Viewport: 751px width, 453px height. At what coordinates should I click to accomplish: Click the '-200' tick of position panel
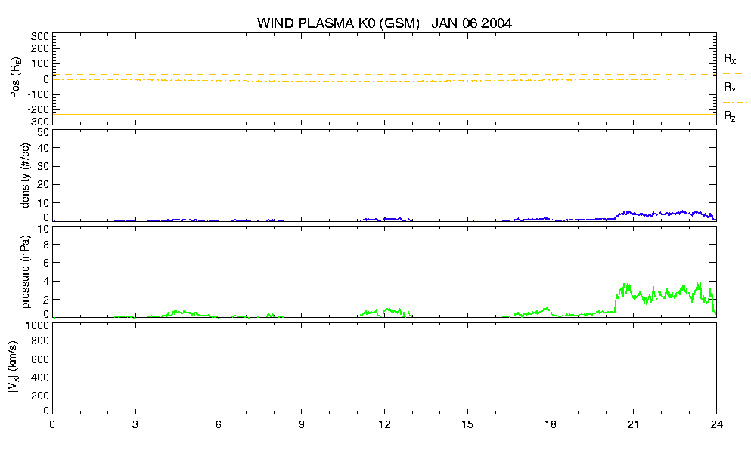[38, 109]
